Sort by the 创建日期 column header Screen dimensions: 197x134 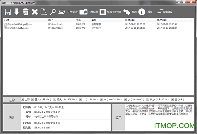[x=140, y=20]
